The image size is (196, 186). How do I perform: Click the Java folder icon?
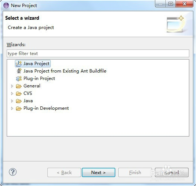click(19, 101)
